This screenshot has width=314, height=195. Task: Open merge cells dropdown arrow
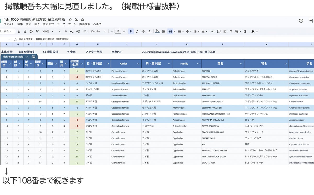click(x=174, y=32)
